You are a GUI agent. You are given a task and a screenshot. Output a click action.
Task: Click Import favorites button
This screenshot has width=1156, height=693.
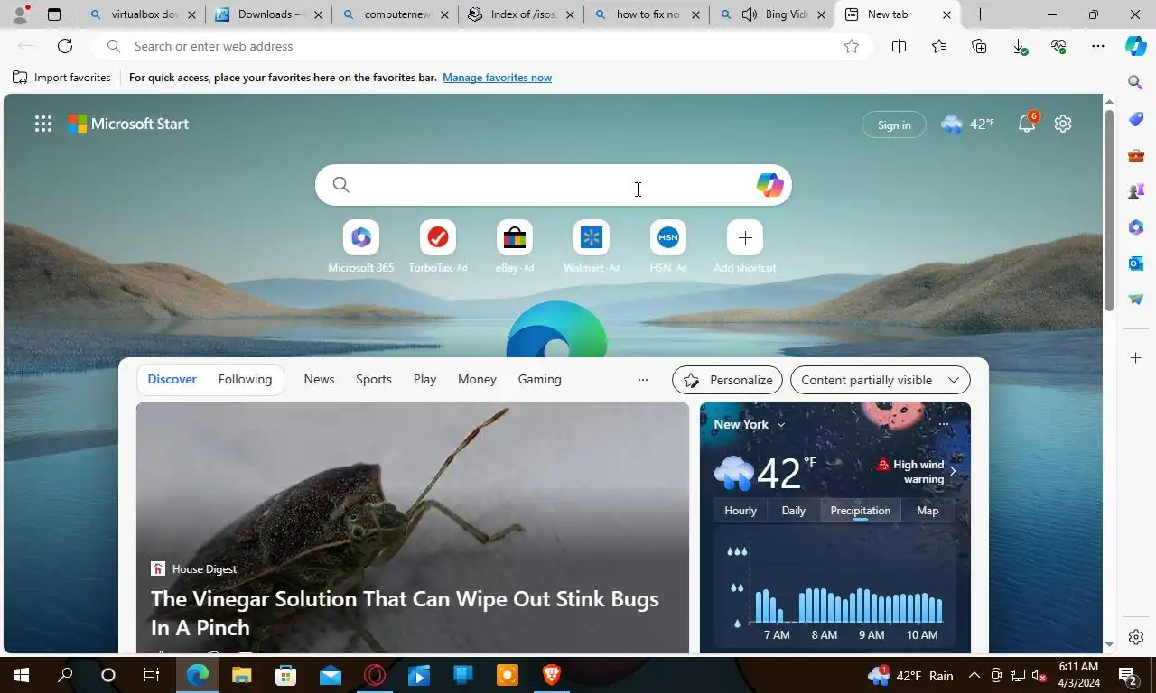(61, 78)
